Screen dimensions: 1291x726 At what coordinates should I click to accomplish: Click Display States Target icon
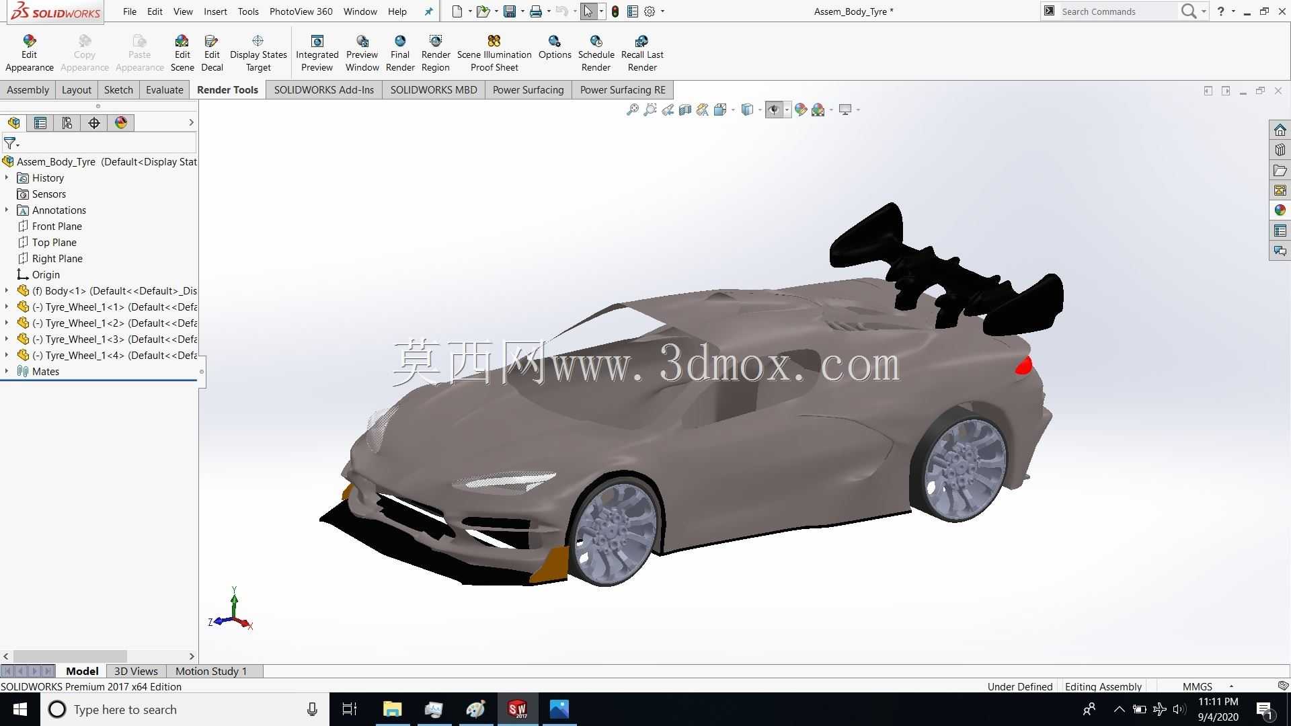pos(258,41)
